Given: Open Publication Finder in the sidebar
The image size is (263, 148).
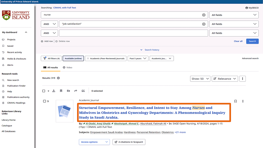Looking at the screenshot, I should (x=16, y=86).
